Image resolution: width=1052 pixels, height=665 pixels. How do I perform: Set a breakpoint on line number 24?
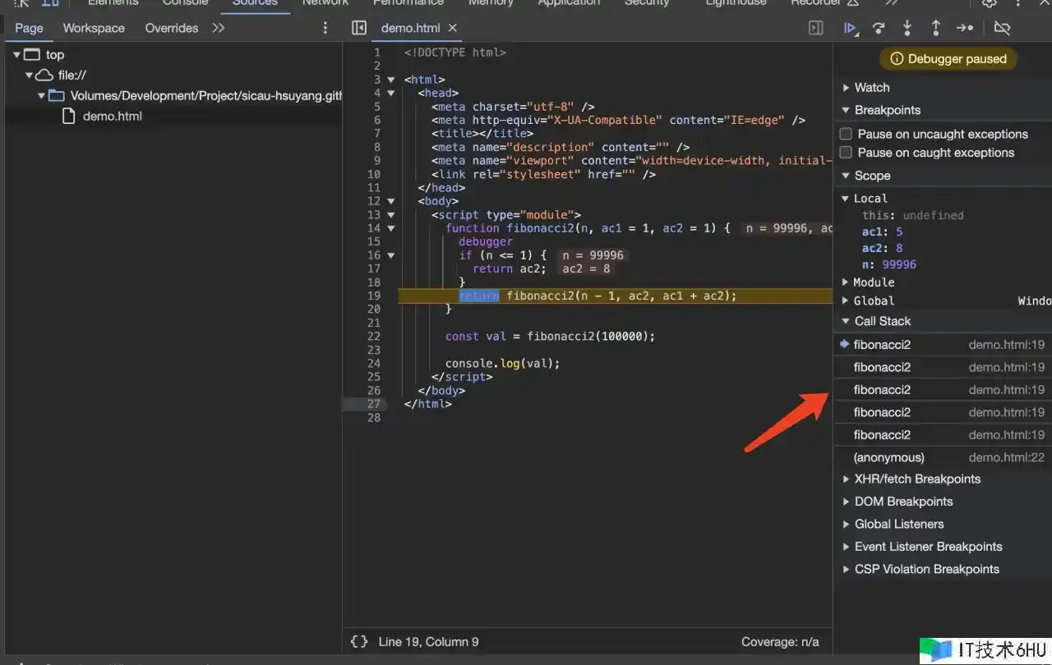[374, 364]
